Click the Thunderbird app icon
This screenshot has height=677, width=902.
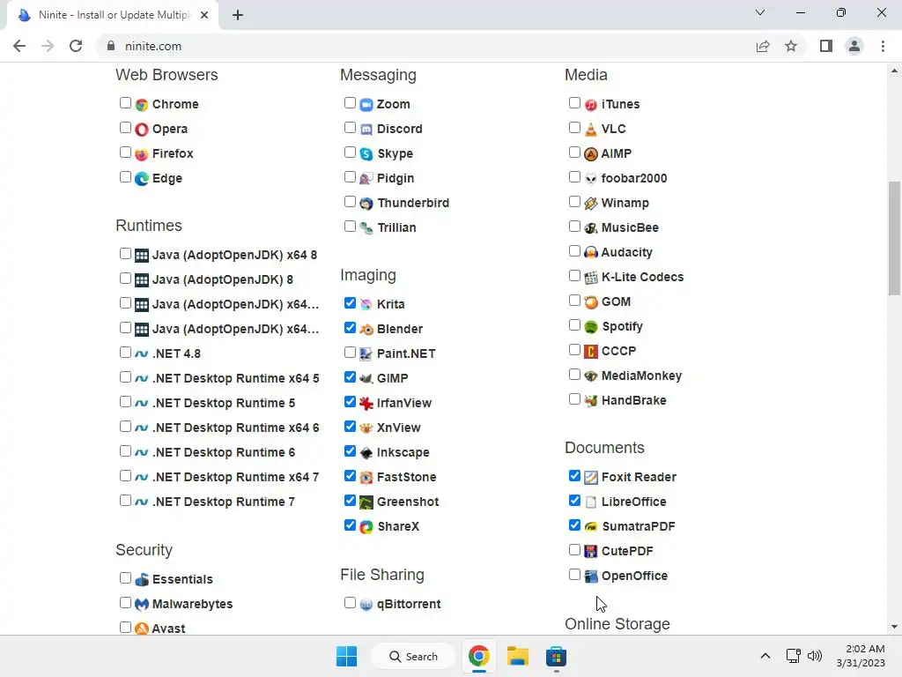366,204
